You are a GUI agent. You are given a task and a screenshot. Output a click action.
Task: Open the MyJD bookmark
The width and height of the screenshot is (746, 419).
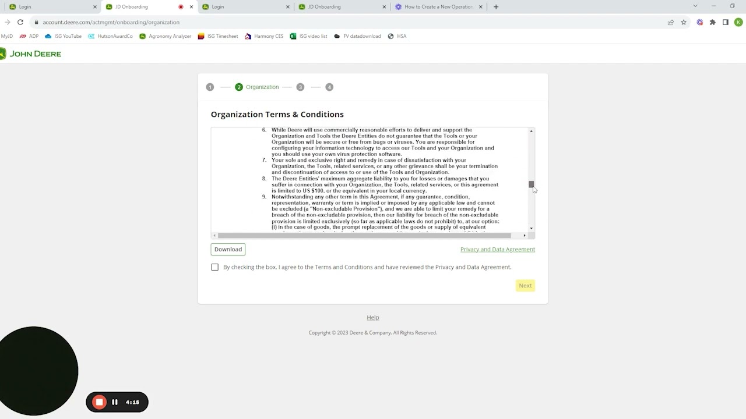click(6, 36)
